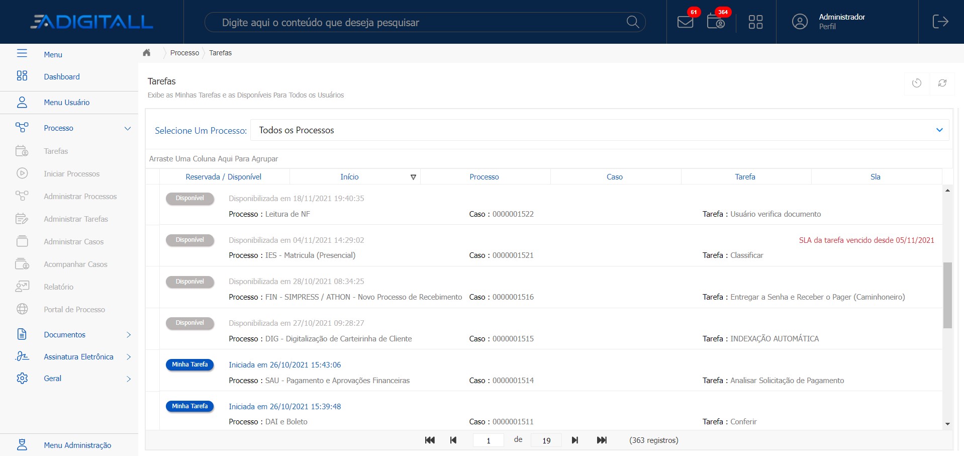Click the Iniciar Processos play icon
Image resolution: width=964 pixels, height=456 pixels.
click(x=22, y=173)
